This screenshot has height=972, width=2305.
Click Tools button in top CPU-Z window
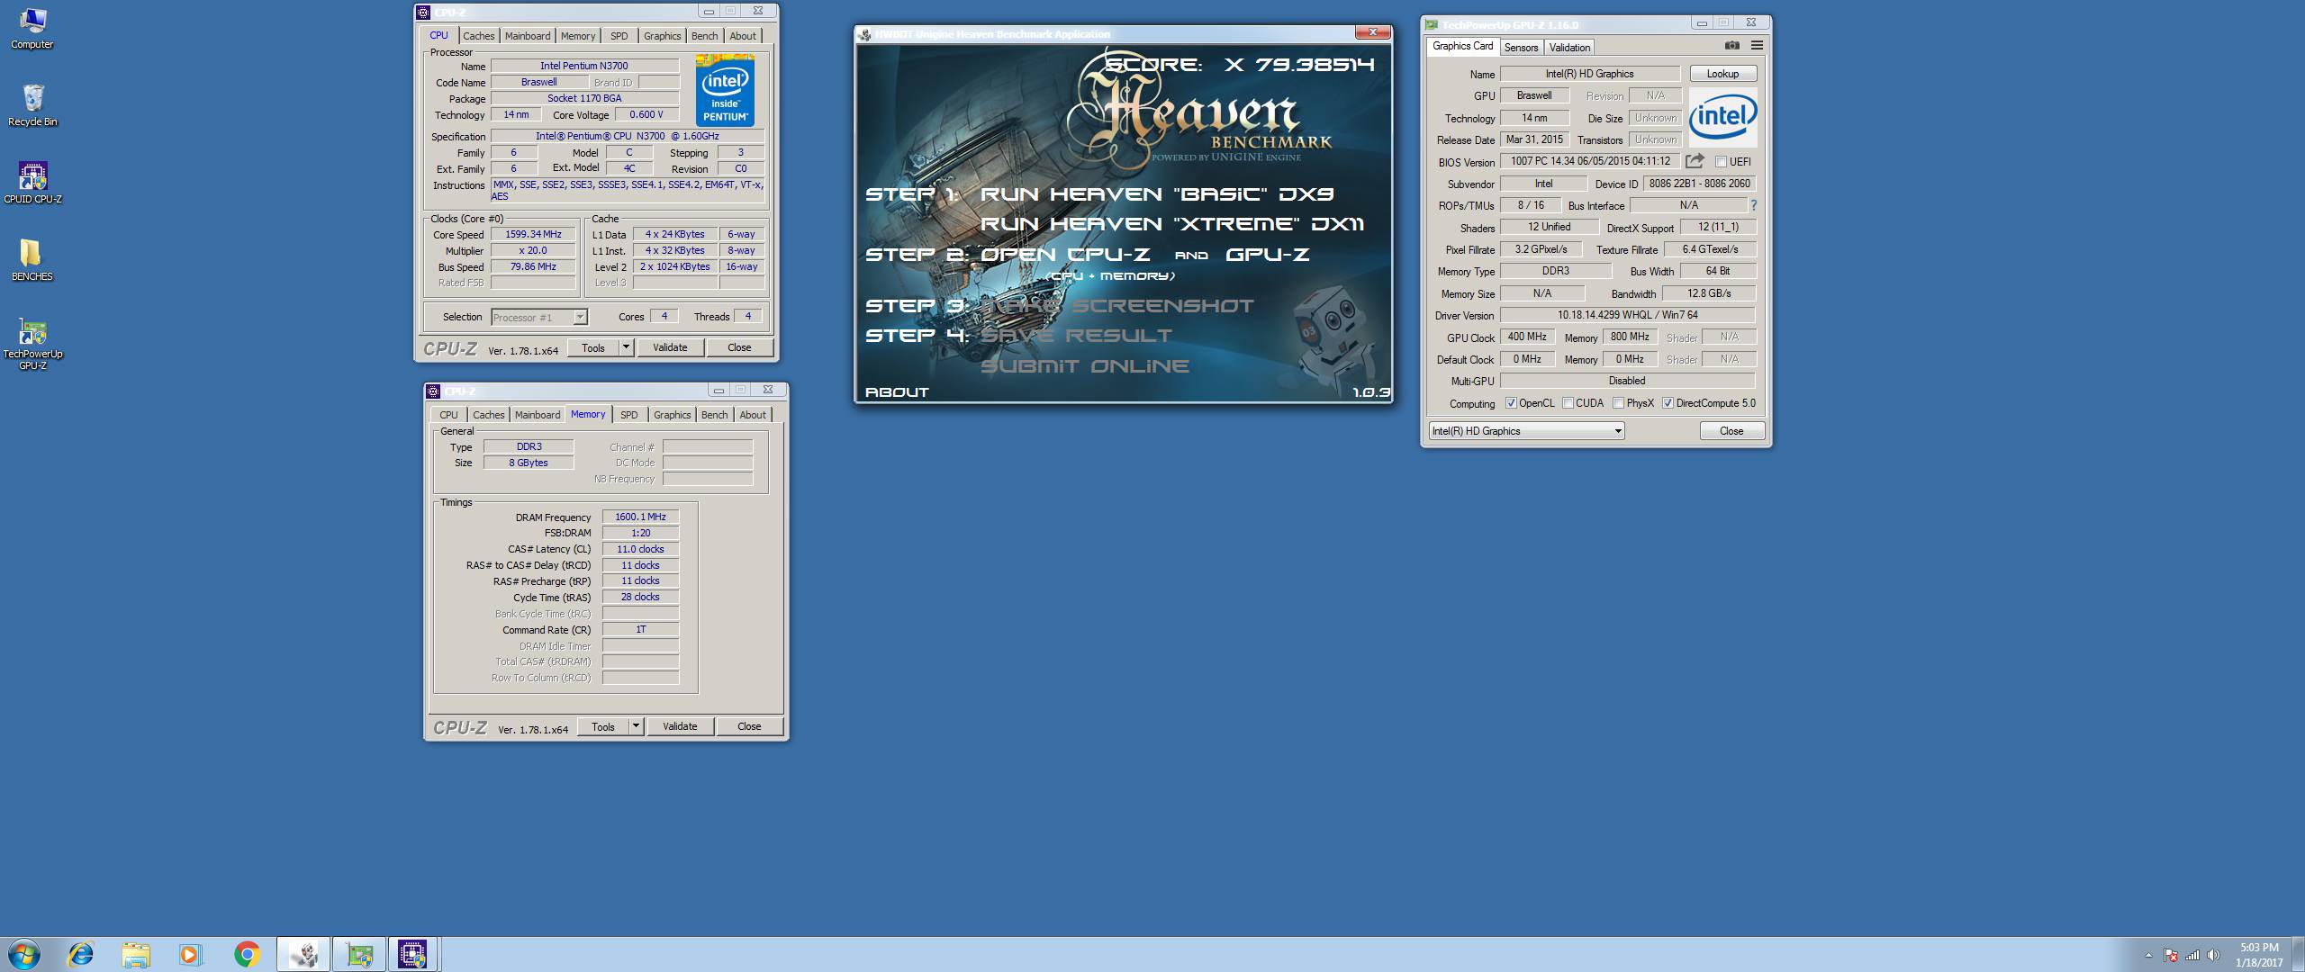593,347
